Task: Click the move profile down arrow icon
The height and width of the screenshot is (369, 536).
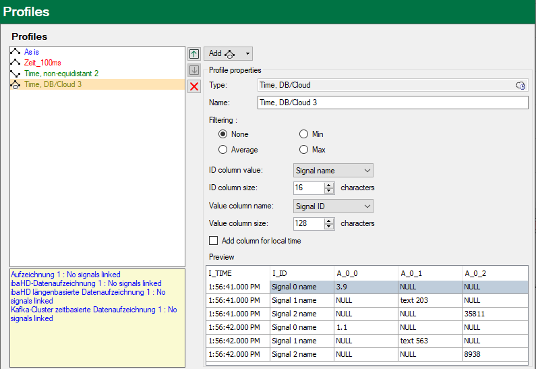Action: (194, 70)
